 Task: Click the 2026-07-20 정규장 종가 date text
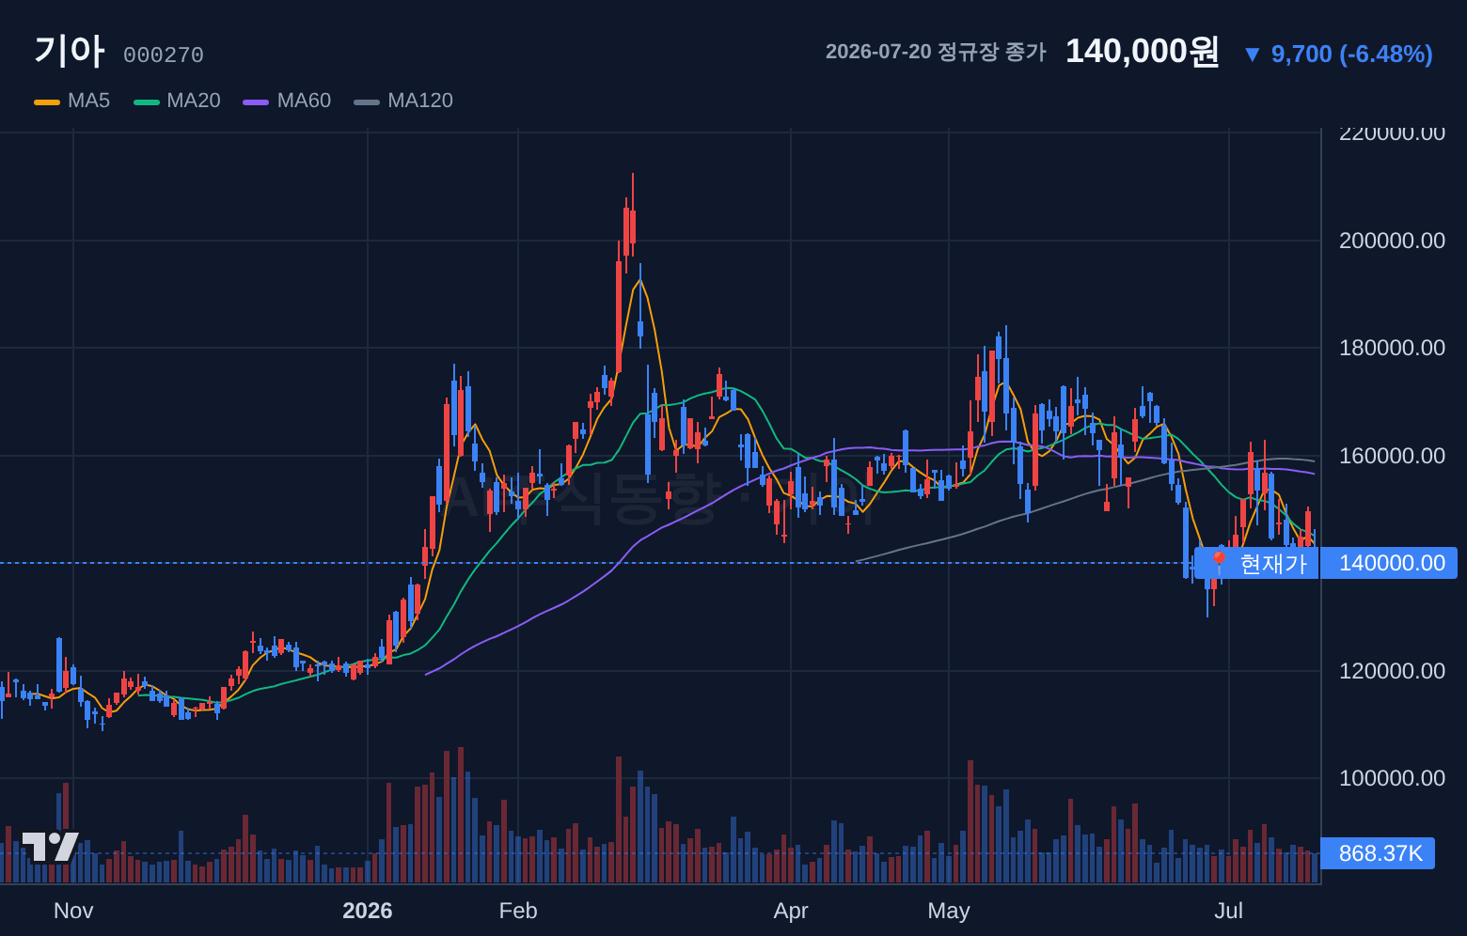(936, 52)
